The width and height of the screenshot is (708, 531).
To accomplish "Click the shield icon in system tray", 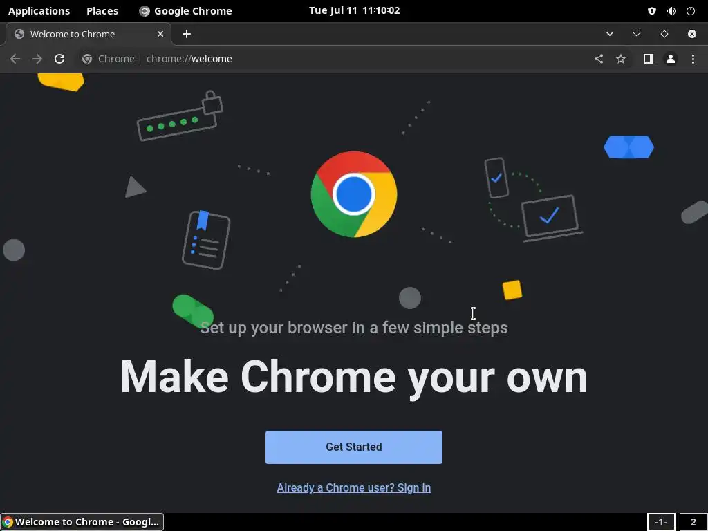I will (651, 11).
